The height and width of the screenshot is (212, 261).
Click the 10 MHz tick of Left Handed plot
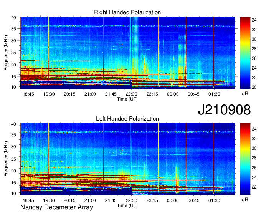click(x=13, y=194)
